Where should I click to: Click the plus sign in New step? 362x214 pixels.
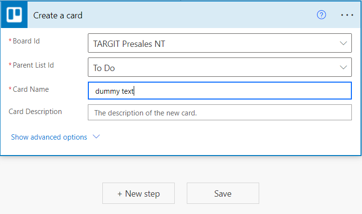[x=120, y=194]
